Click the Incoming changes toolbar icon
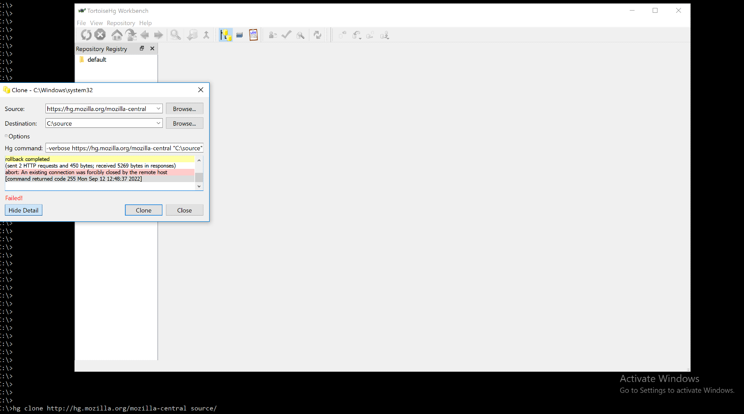 click(342, 35)
